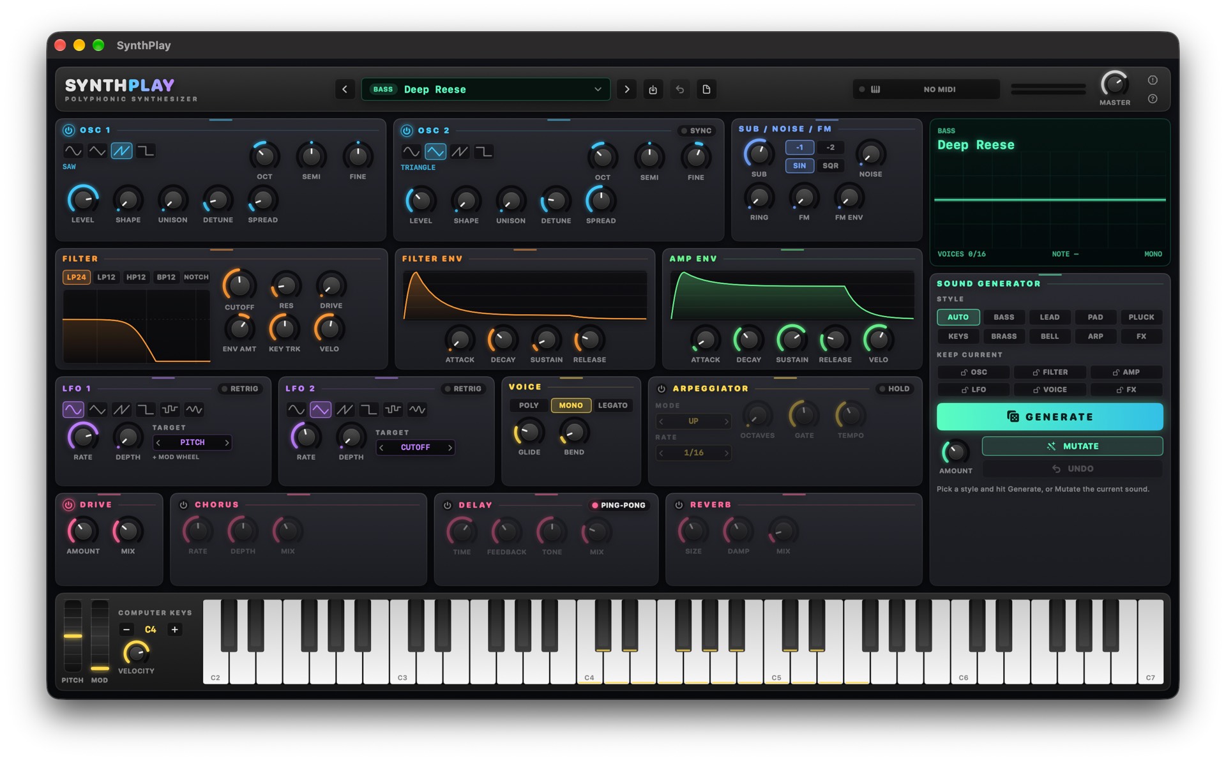
Task: Click the MUTATE button
Action: point(1072,446)
